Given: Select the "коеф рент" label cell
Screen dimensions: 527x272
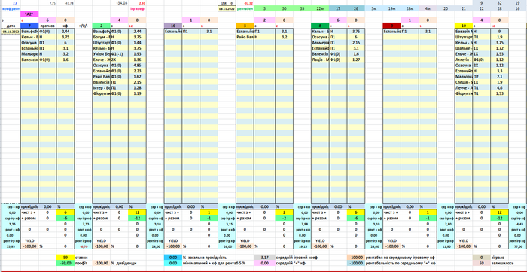Looking at the screenshot, I should (11, 8).
